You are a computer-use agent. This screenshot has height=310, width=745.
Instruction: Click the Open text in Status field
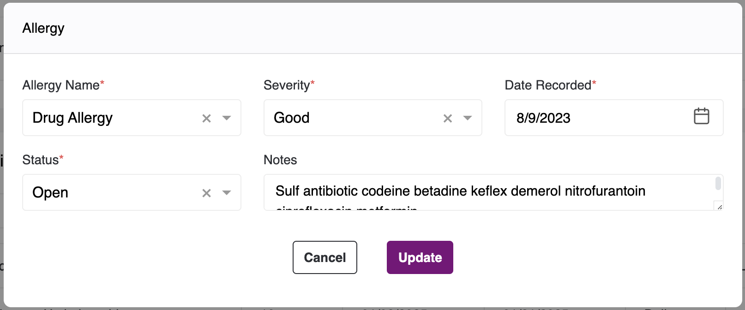(x=50, y=193)
